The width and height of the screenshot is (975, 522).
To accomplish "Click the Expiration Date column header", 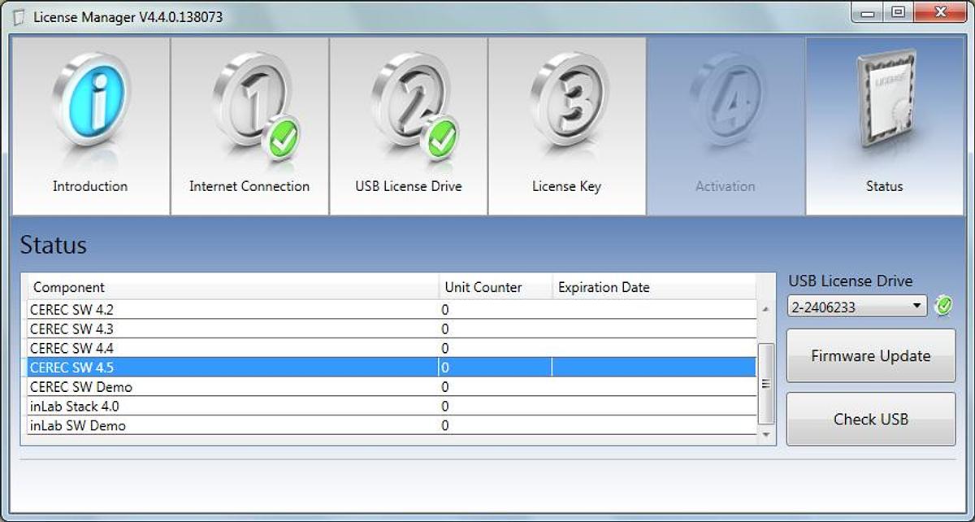I will click(x=654, y=287).
